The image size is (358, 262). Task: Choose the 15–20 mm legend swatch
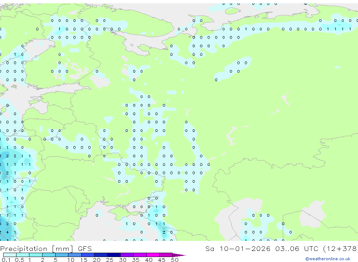click(88, 255)
